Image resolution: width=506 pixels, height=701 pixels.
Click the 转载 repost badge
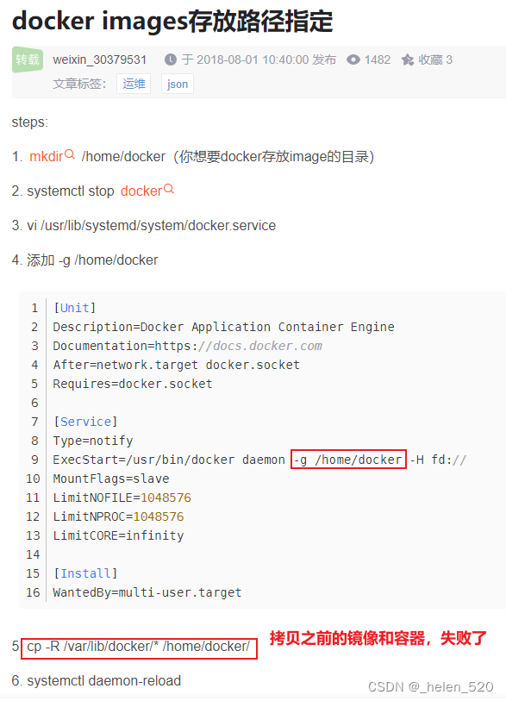click(27, 59)
